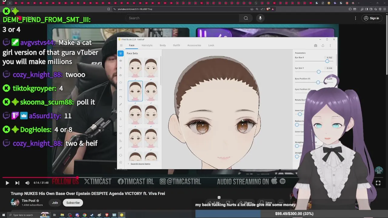Click the browser address bar URL

click(135, 9)
